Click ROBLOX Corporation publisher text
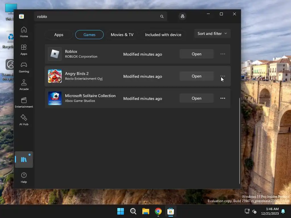Screen dimensions: 291x218 [81, 56]
